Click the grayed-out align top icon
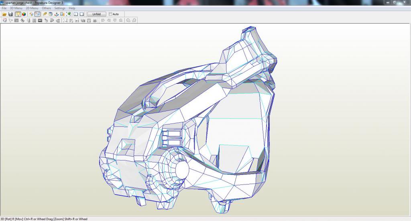The image size is (411, 221). 115,20
